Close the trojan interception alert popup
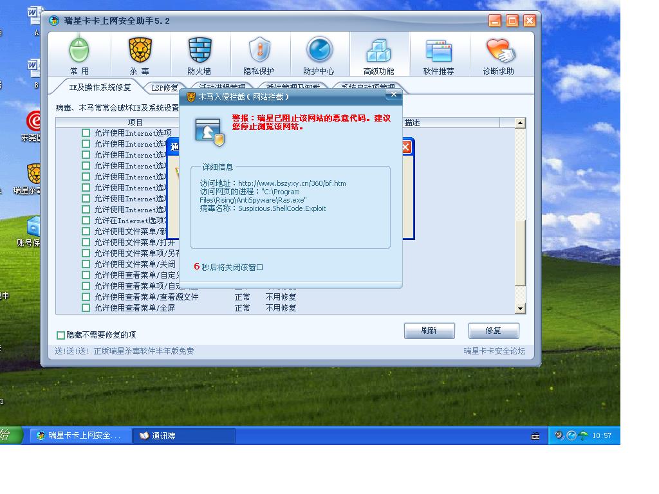The image size is (659, 494). (394, 95)
